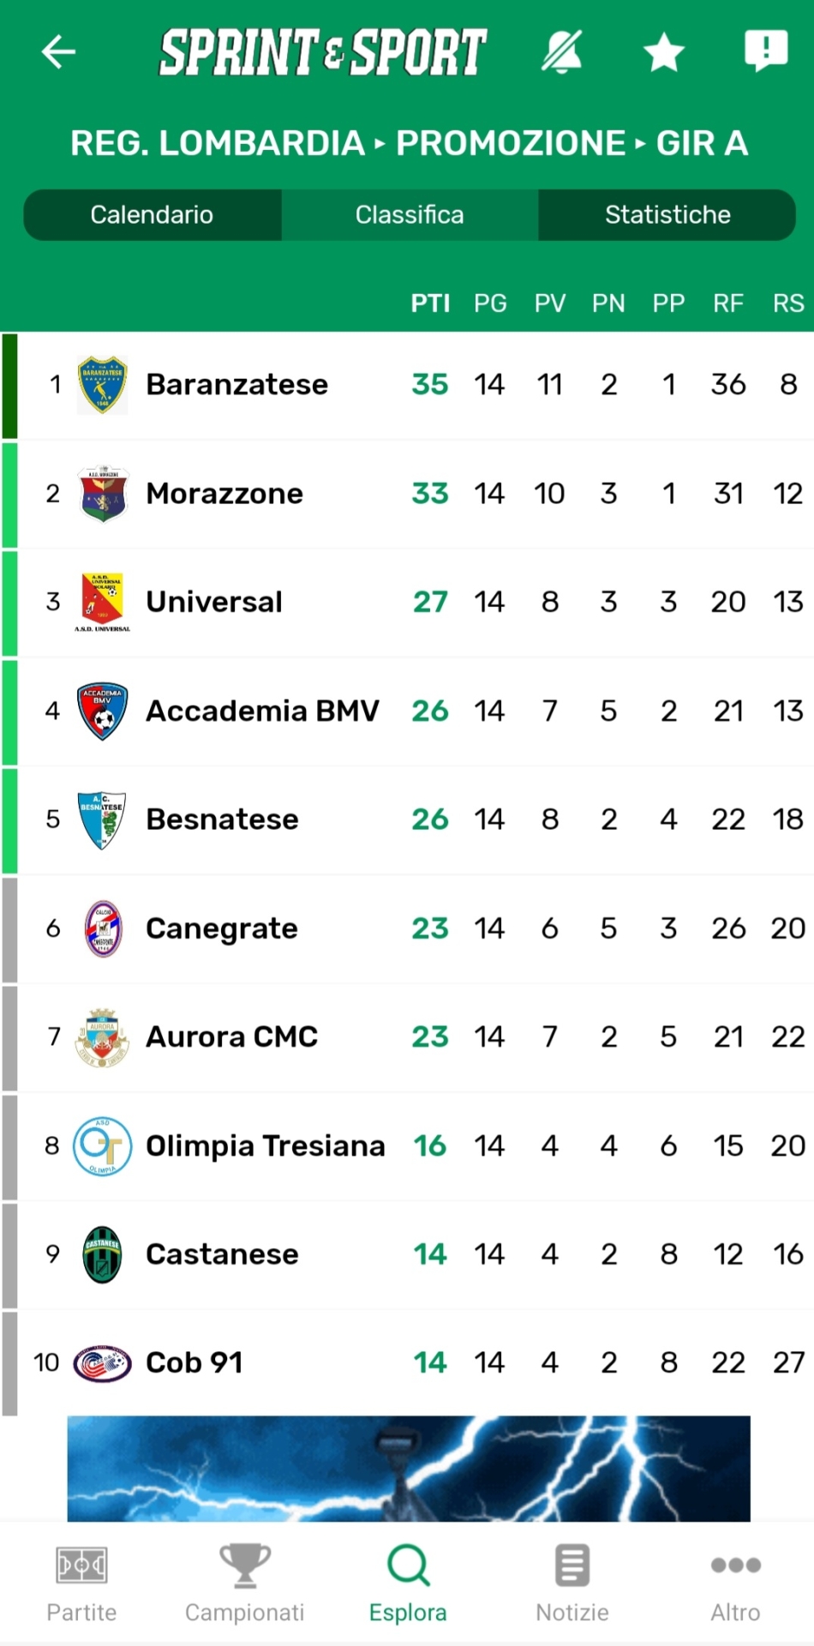The width and height of the screenshot is (814, 1646).
Task: Select the Classifica tab
Action: 410,214
